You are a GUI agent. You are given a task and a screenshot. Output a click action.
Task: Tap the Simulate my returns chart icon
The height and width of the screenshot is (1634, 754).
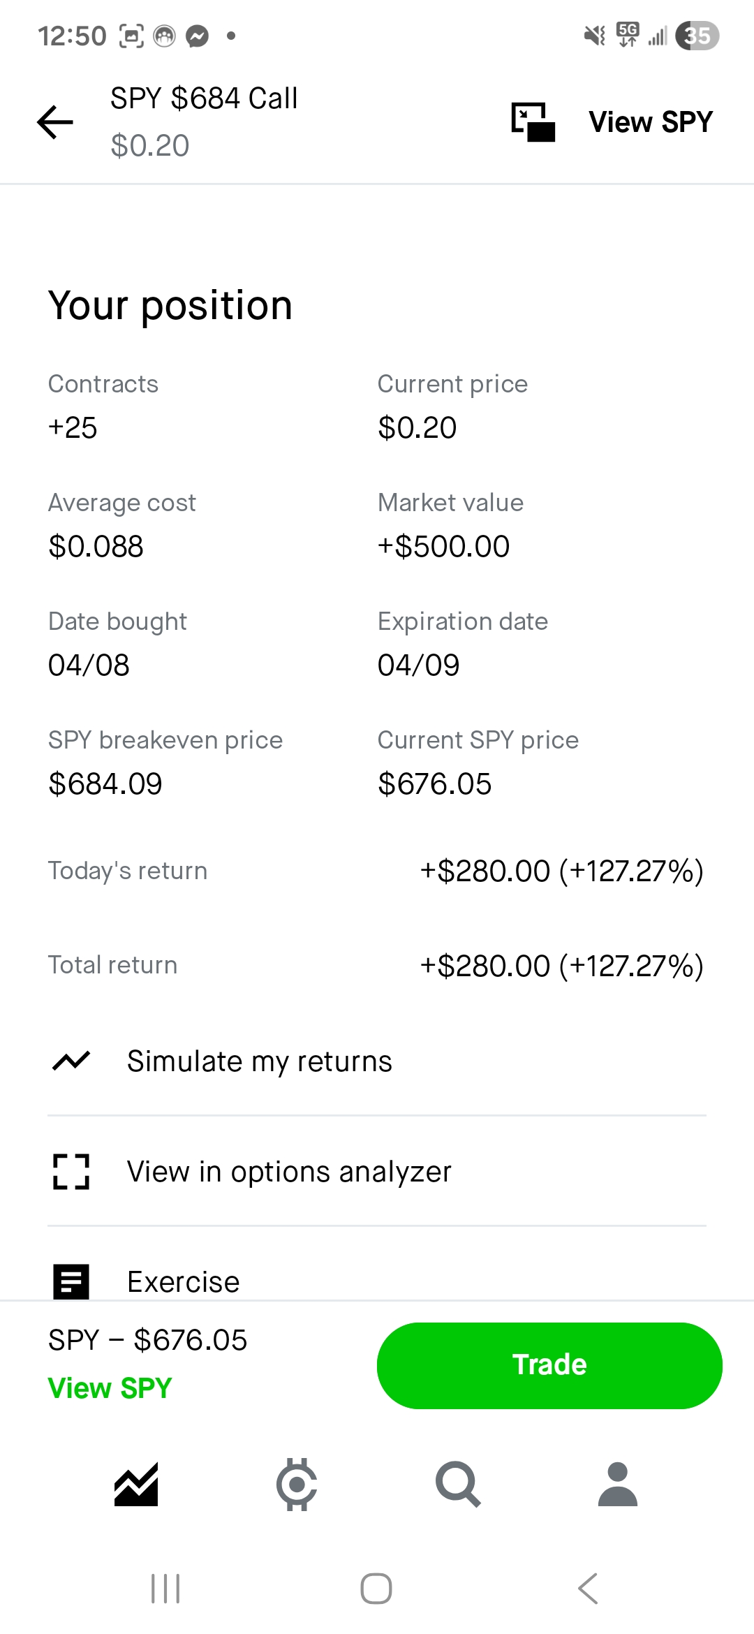coord(71,1061)
